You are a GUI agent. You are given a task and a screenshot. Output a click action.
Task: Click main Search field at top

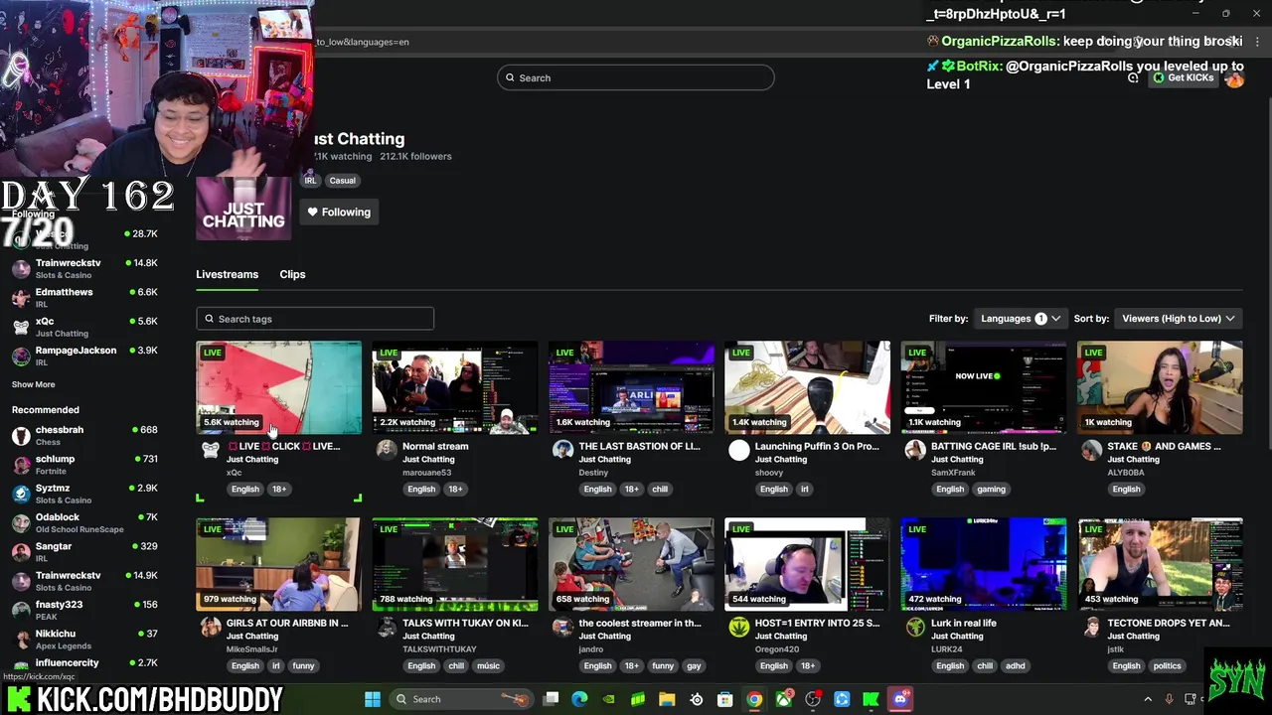tap(636, 77)
